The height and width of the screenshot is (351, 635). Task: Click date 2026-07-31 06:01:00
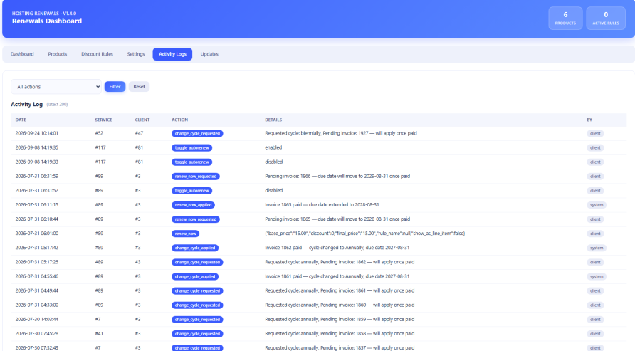point(37,234)
